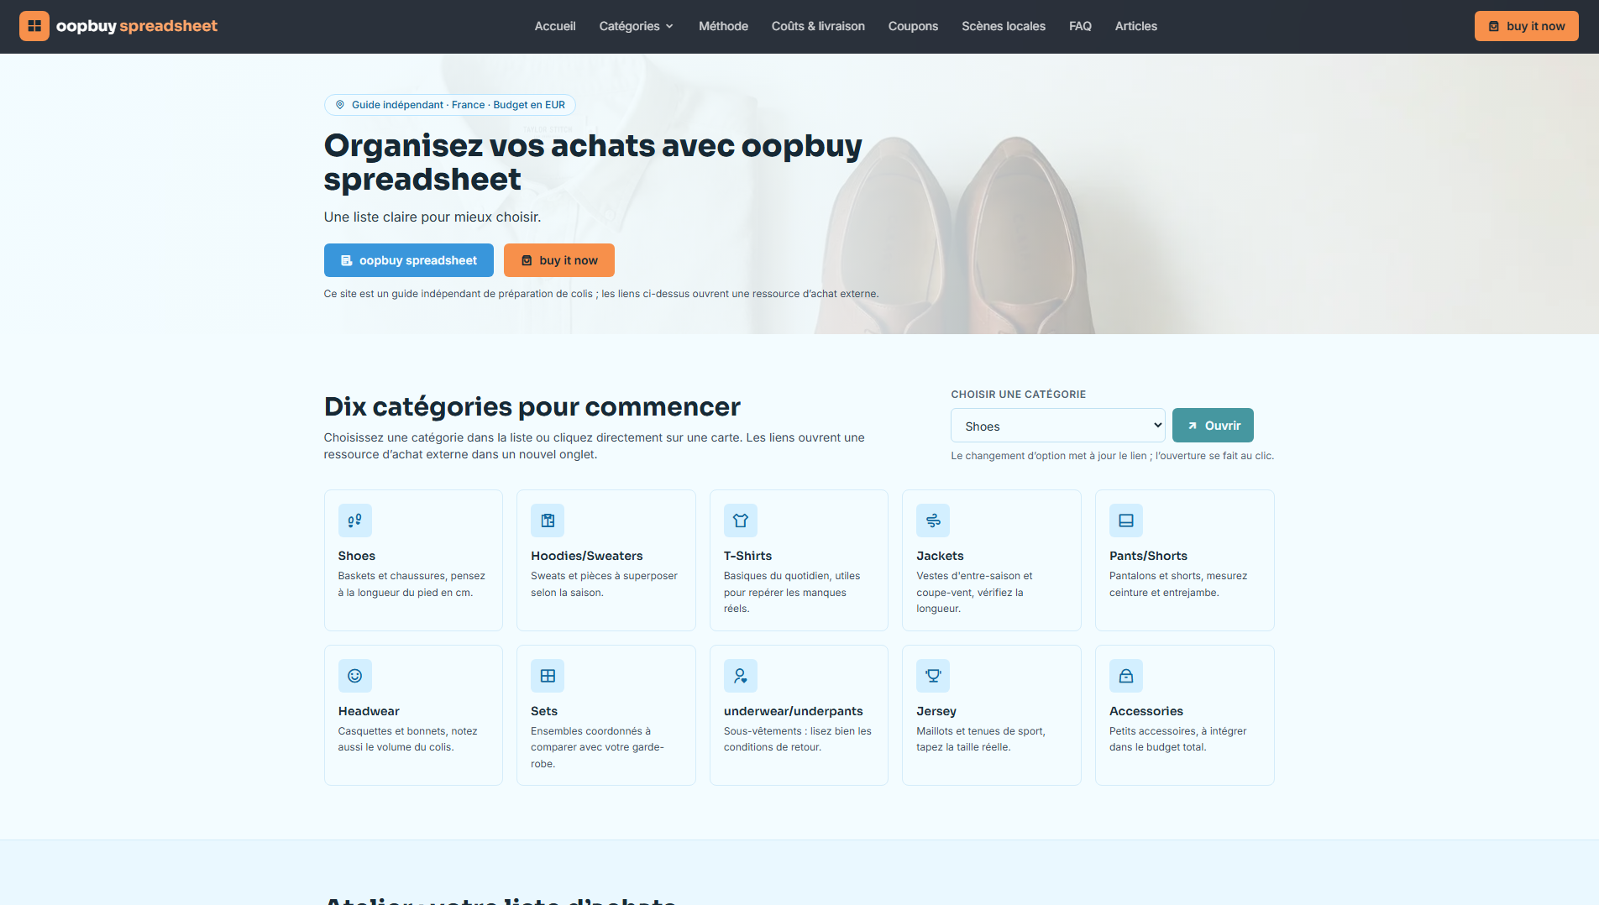Click the 'Dix catégories pour commencer' heading
The height and width of the screenshot is (905, 1599).
(x=532, y=406)
